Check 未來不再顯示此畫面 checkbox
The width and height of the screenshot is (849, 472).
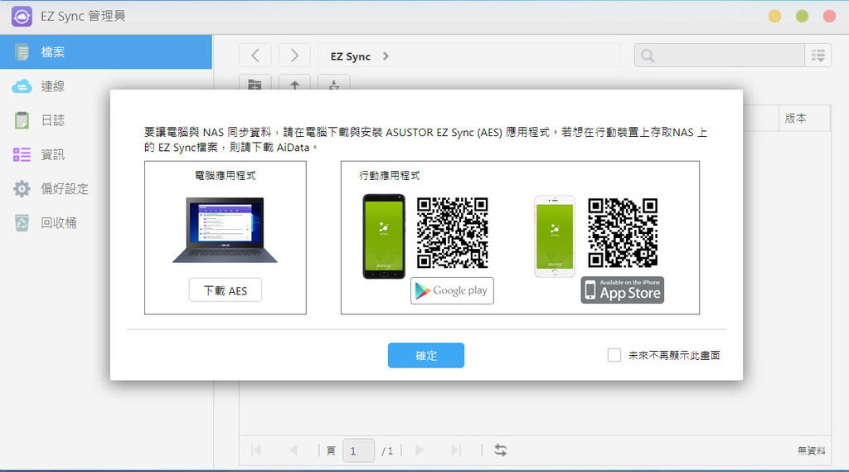click(614, 355)
